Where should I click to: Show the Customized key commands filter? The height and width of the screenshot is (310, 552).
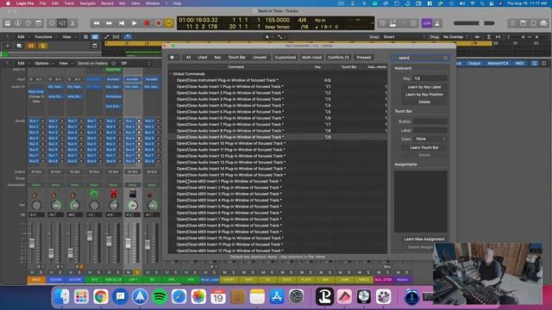pos(285,58)
